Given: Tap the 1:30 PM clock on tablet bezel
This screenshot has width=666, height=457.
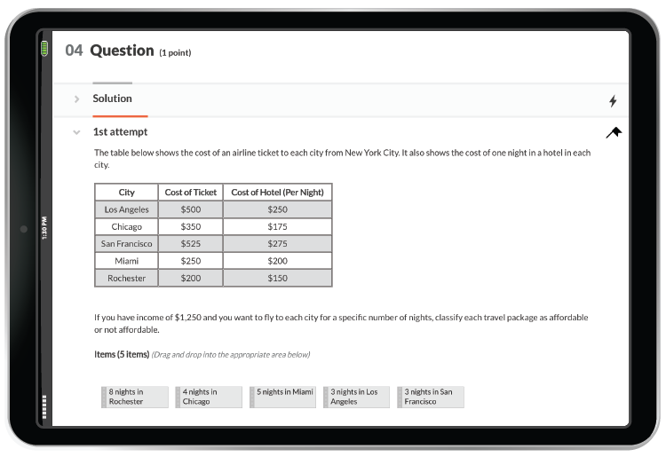Looking at the screenshot, I should coord(44,229).
